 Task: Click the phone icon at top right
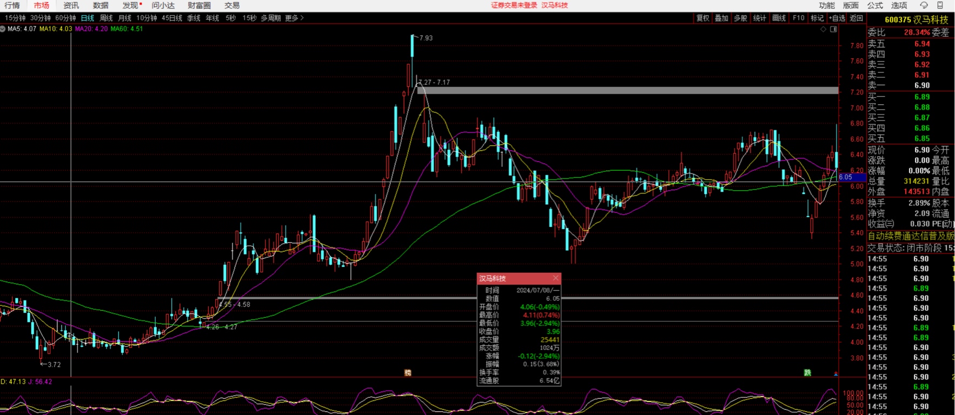coord(940,5)
